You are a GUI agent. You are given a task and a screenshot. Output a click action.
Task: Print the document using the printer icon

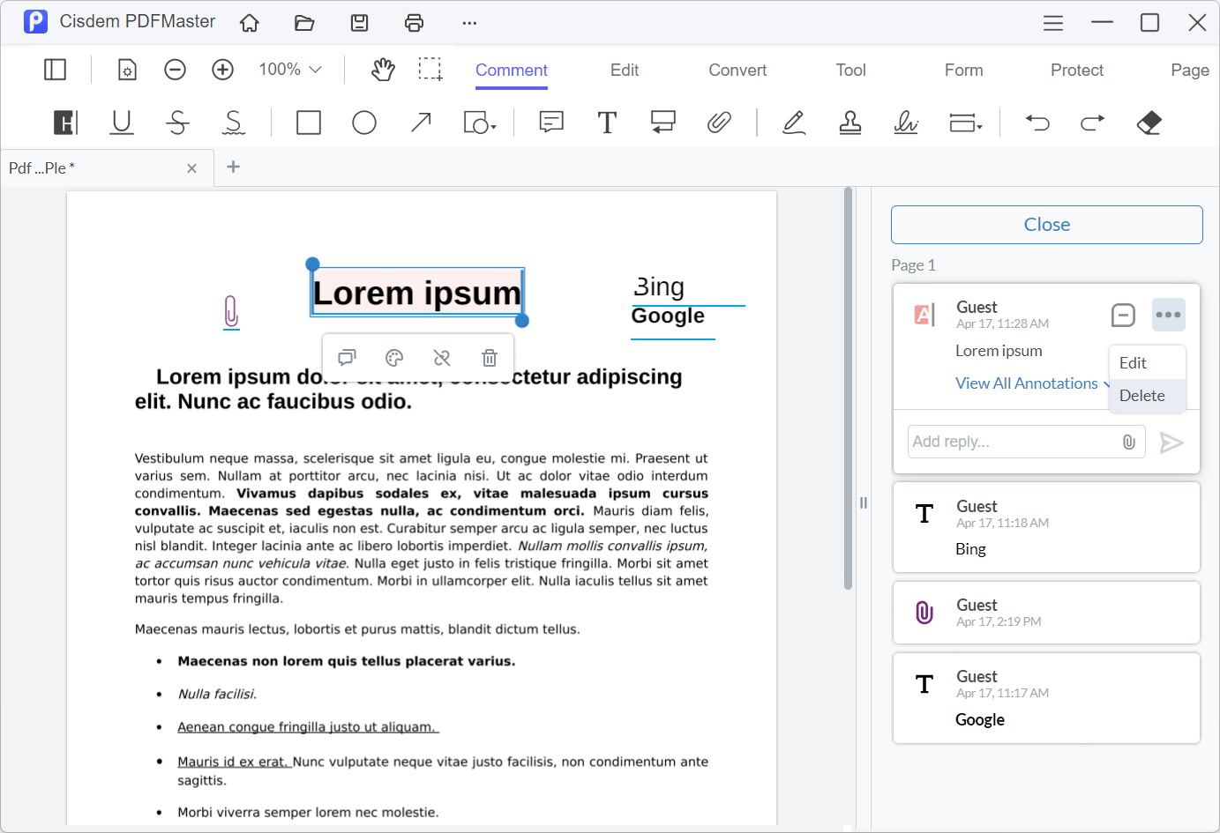pyautogui.click(x=414, y=23)
